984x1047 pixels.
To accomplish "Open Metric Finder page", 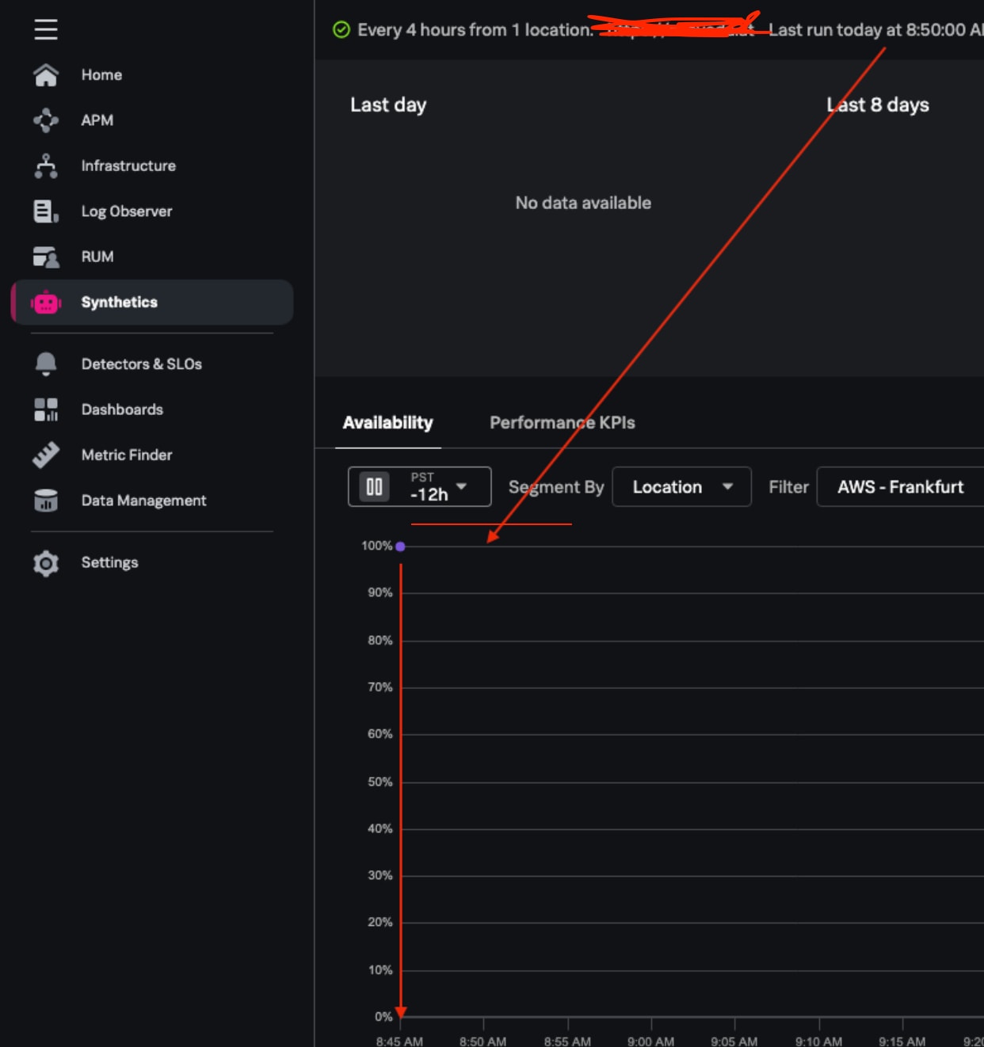I will (x=127, y=455).
